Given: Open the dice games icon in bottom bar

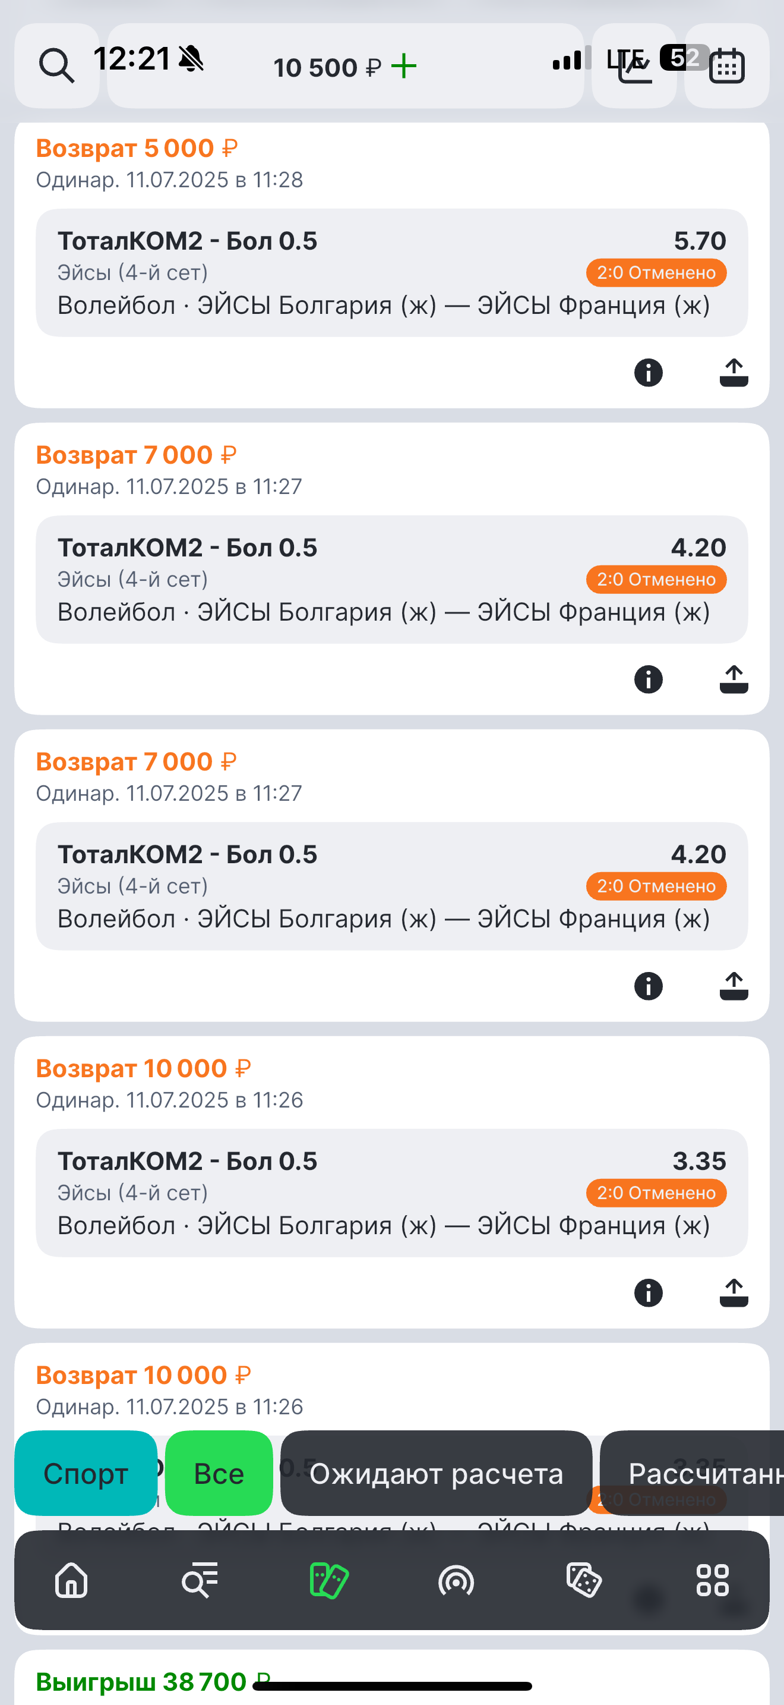Looking at the screenshot, I should (584, 1581).
